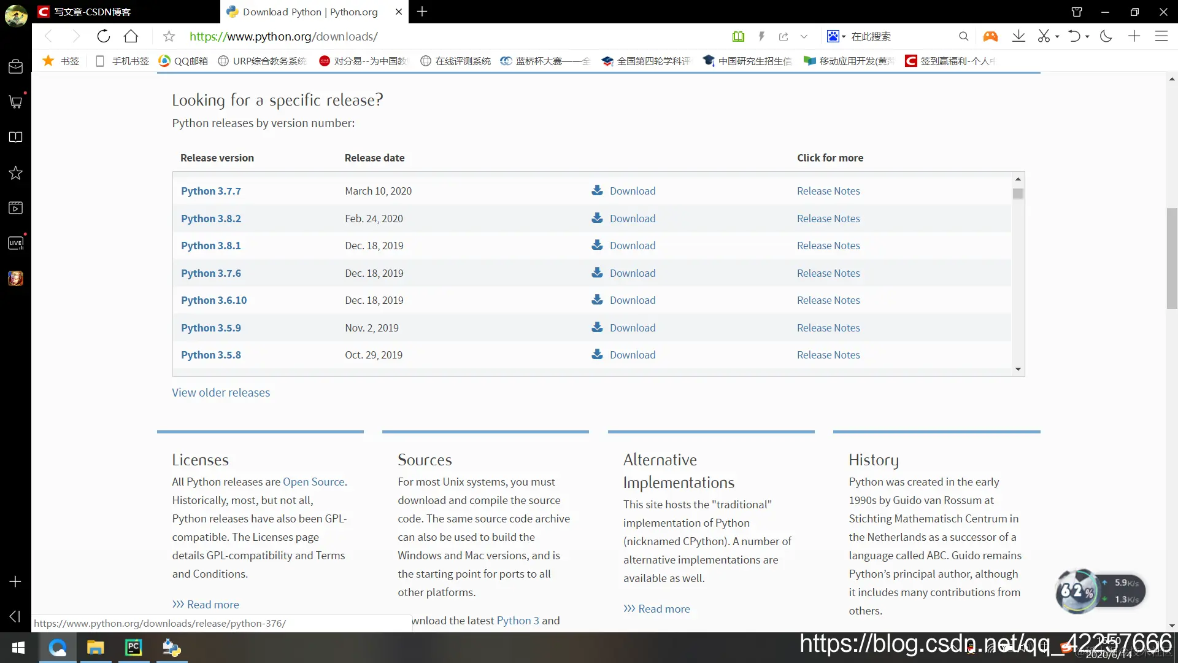Viewport: 1178px width, 663px height.
Task: Expand search engine selector dropdown
Action: (844, 37)
